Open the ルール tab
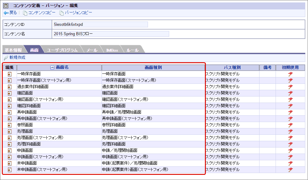The width and height of the screenshot is (308, 180). tap(132, 50)
